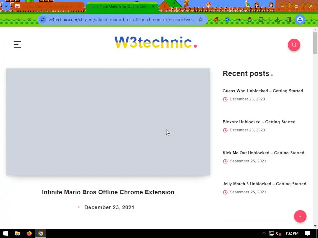This screenshot has width=318, height=238.
Task: Open a new tab with plus button
Action: point(164,7)
